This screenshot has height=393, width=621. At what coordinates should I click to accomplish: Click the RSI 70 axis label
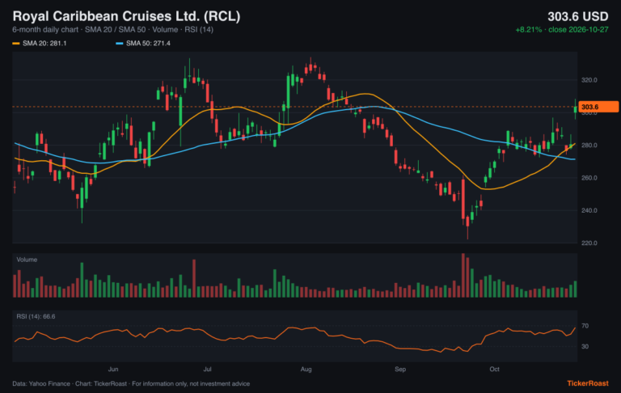tap(585, 326)
